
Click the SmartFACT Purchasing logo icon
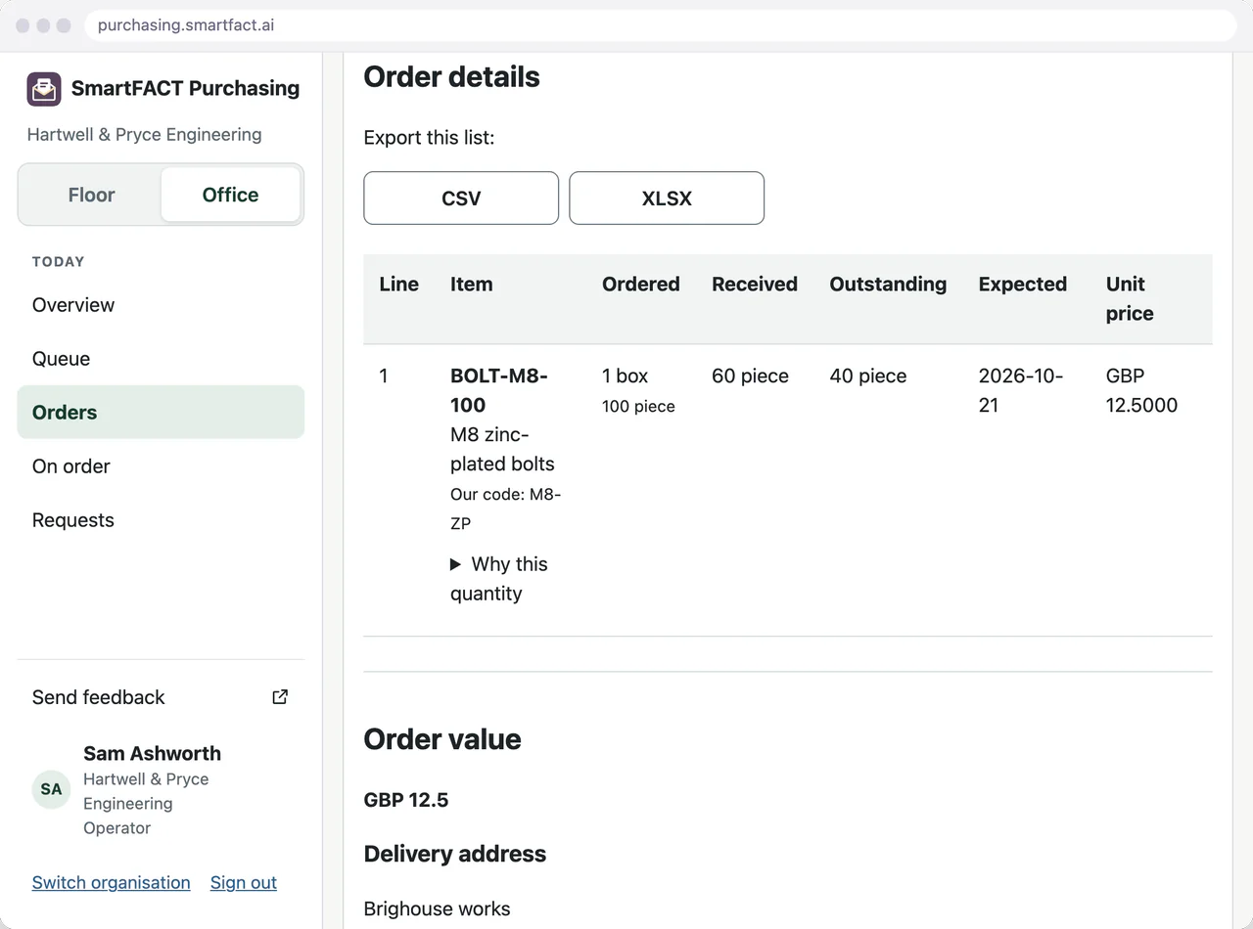44,89
